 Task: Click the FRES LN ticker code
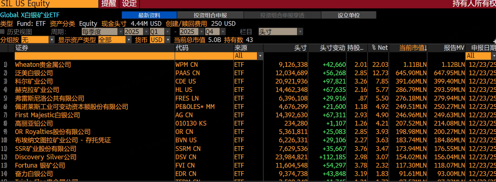[x=187, y=98]
